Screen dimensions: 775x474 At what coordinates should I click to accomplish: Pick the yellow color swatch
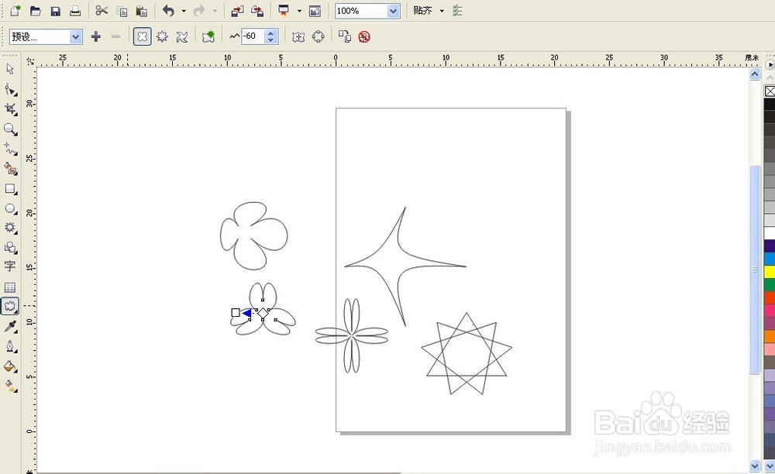point(770,272)
